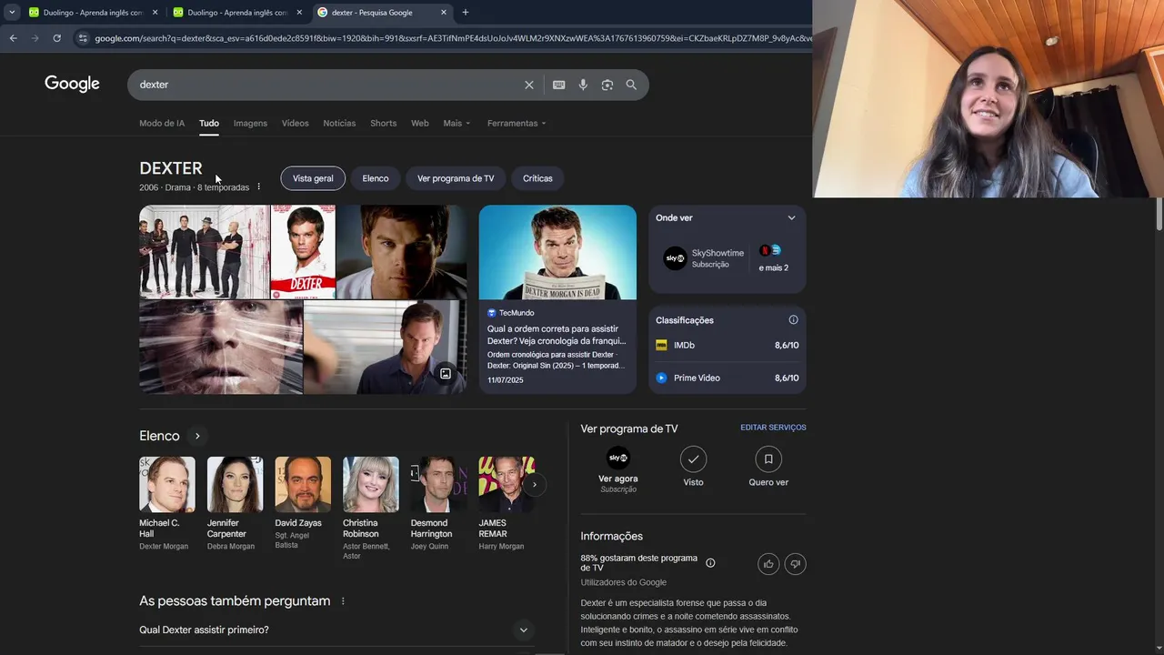Clear the search box with X icon
The width and height of the screenshot is (1164, 655).
pos(528,85)
